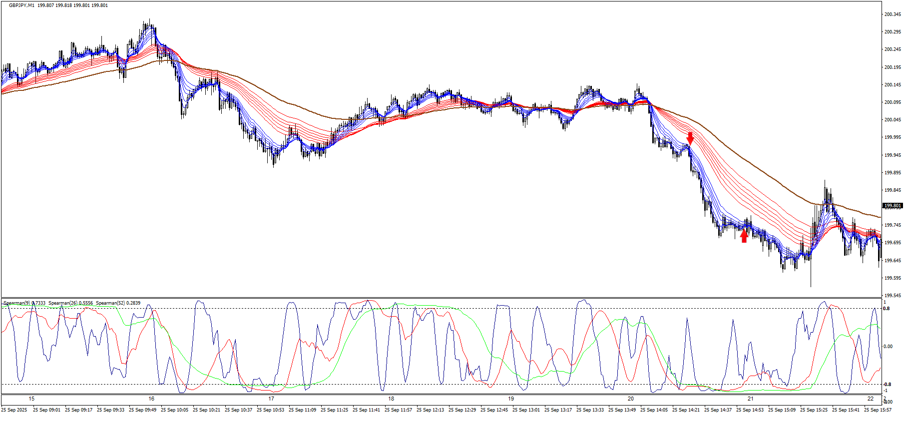The width and height of the screenshot is (907, 423).
Task: Click the positive 0.8 indicator level label
Action: click(887, 309)
